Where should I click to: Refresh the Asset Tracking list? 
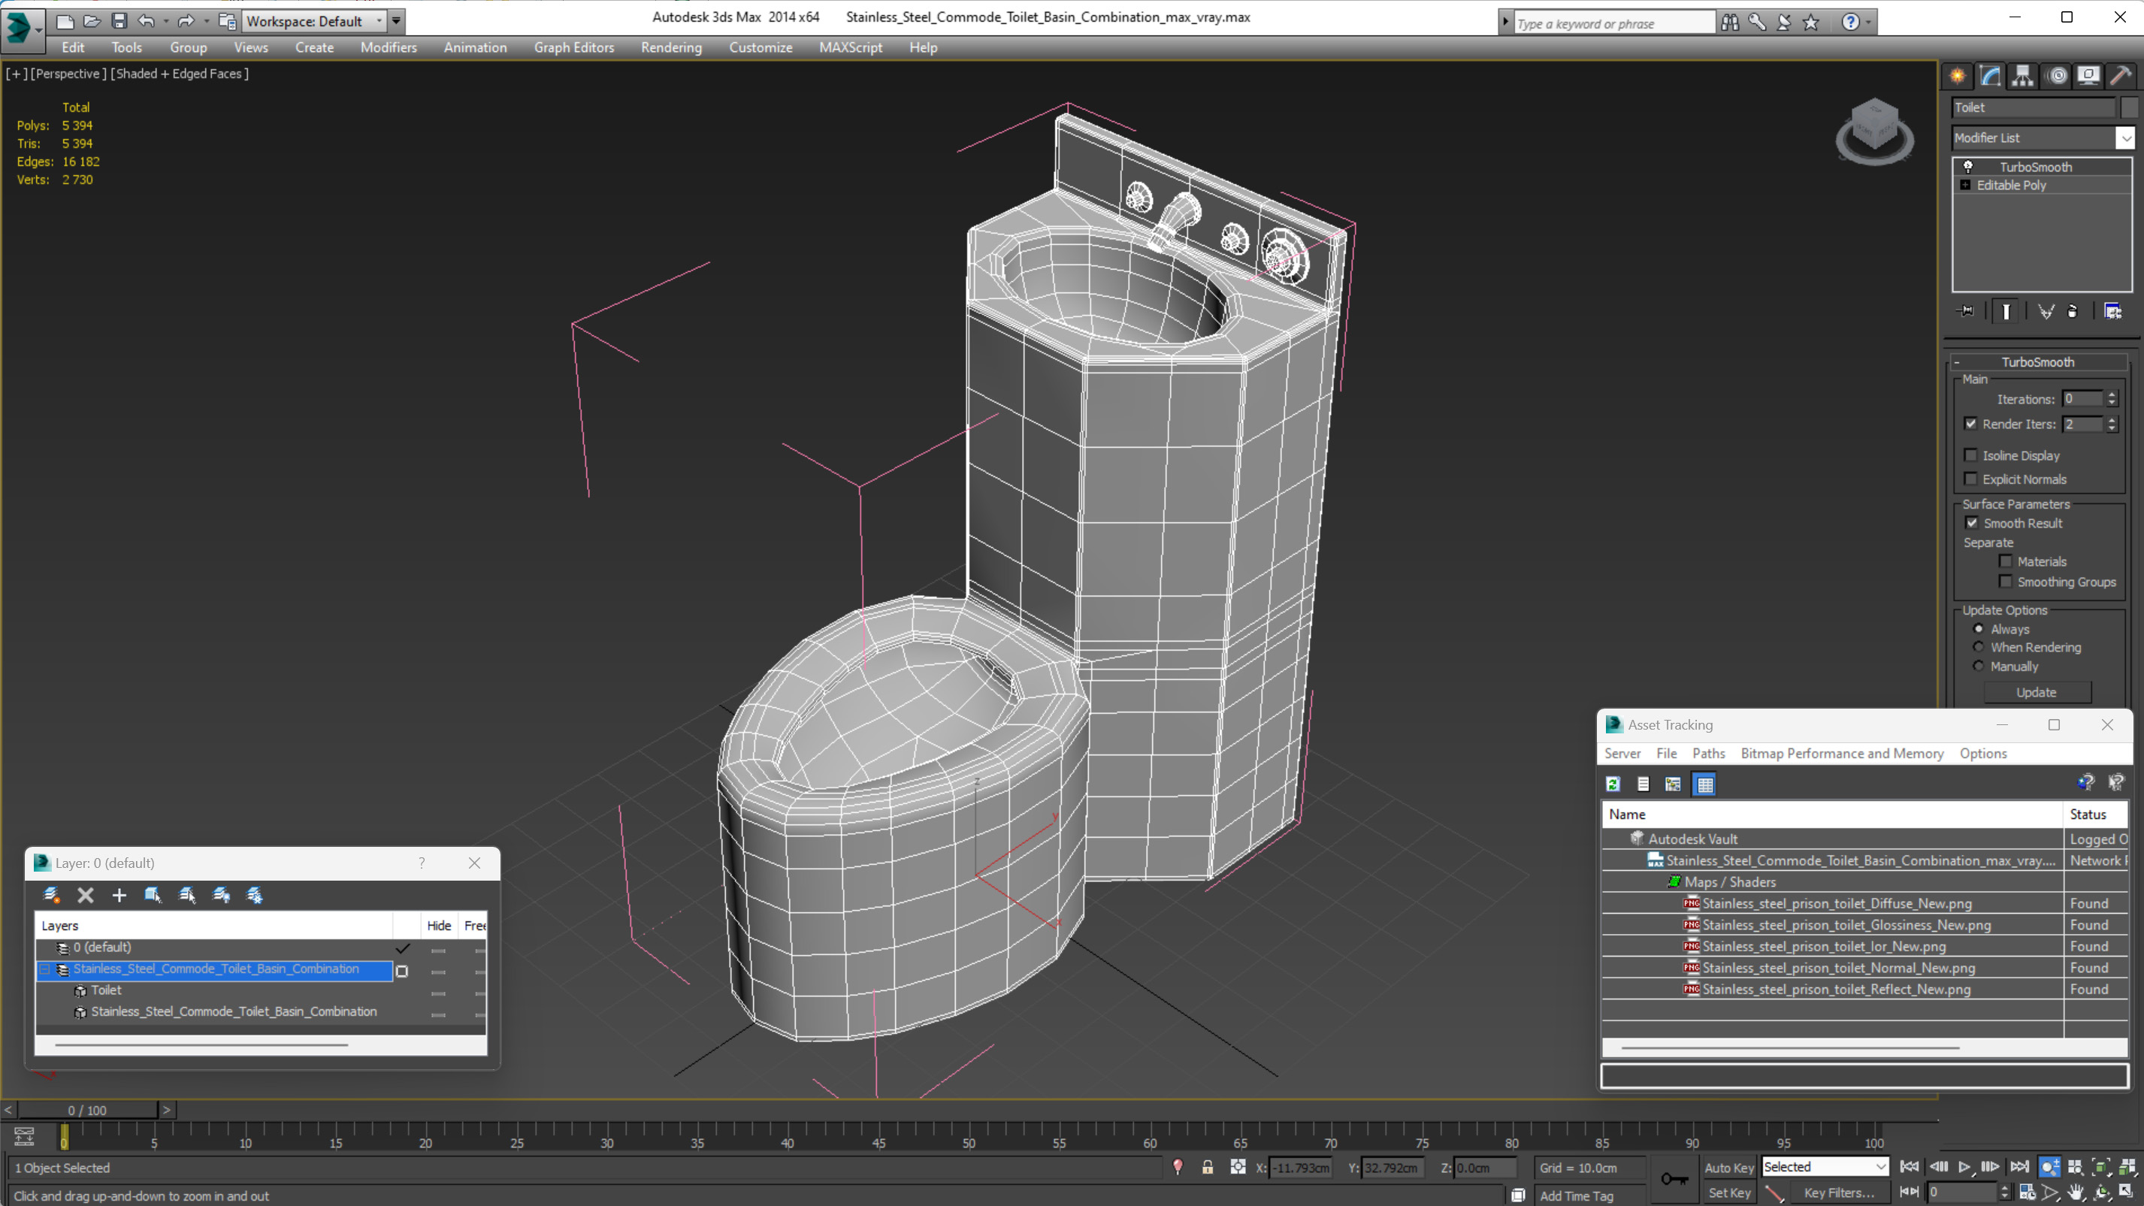tap(1613, 784)
